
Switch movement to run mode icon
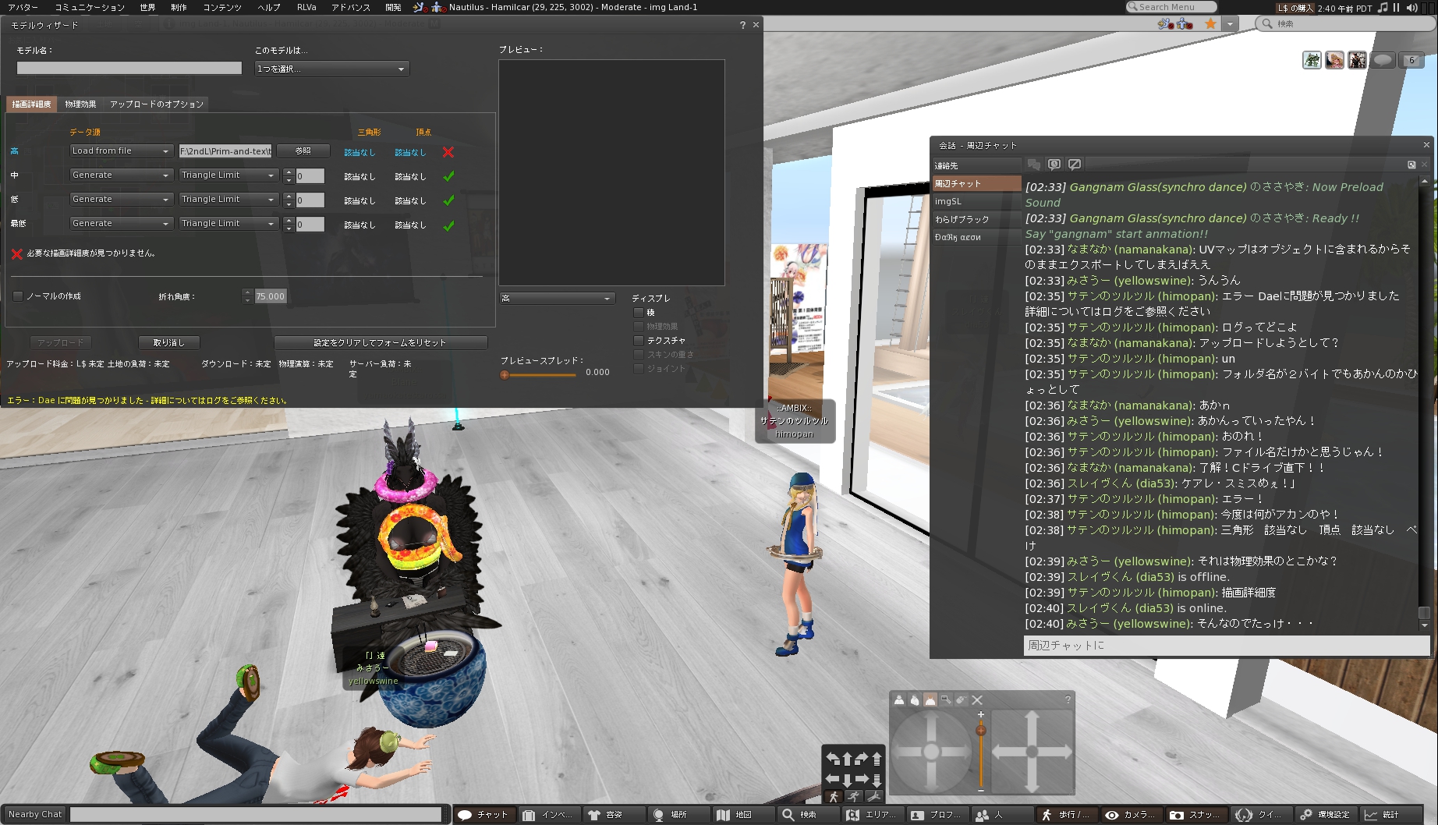tap(854, 796)
